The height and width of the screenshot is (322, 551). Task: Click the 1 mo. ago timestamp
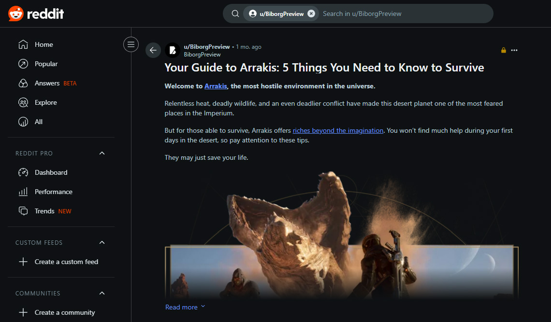point(249,47)
